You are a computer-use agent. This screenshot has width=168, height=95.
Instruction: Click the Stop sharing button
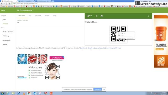point(97,89)
